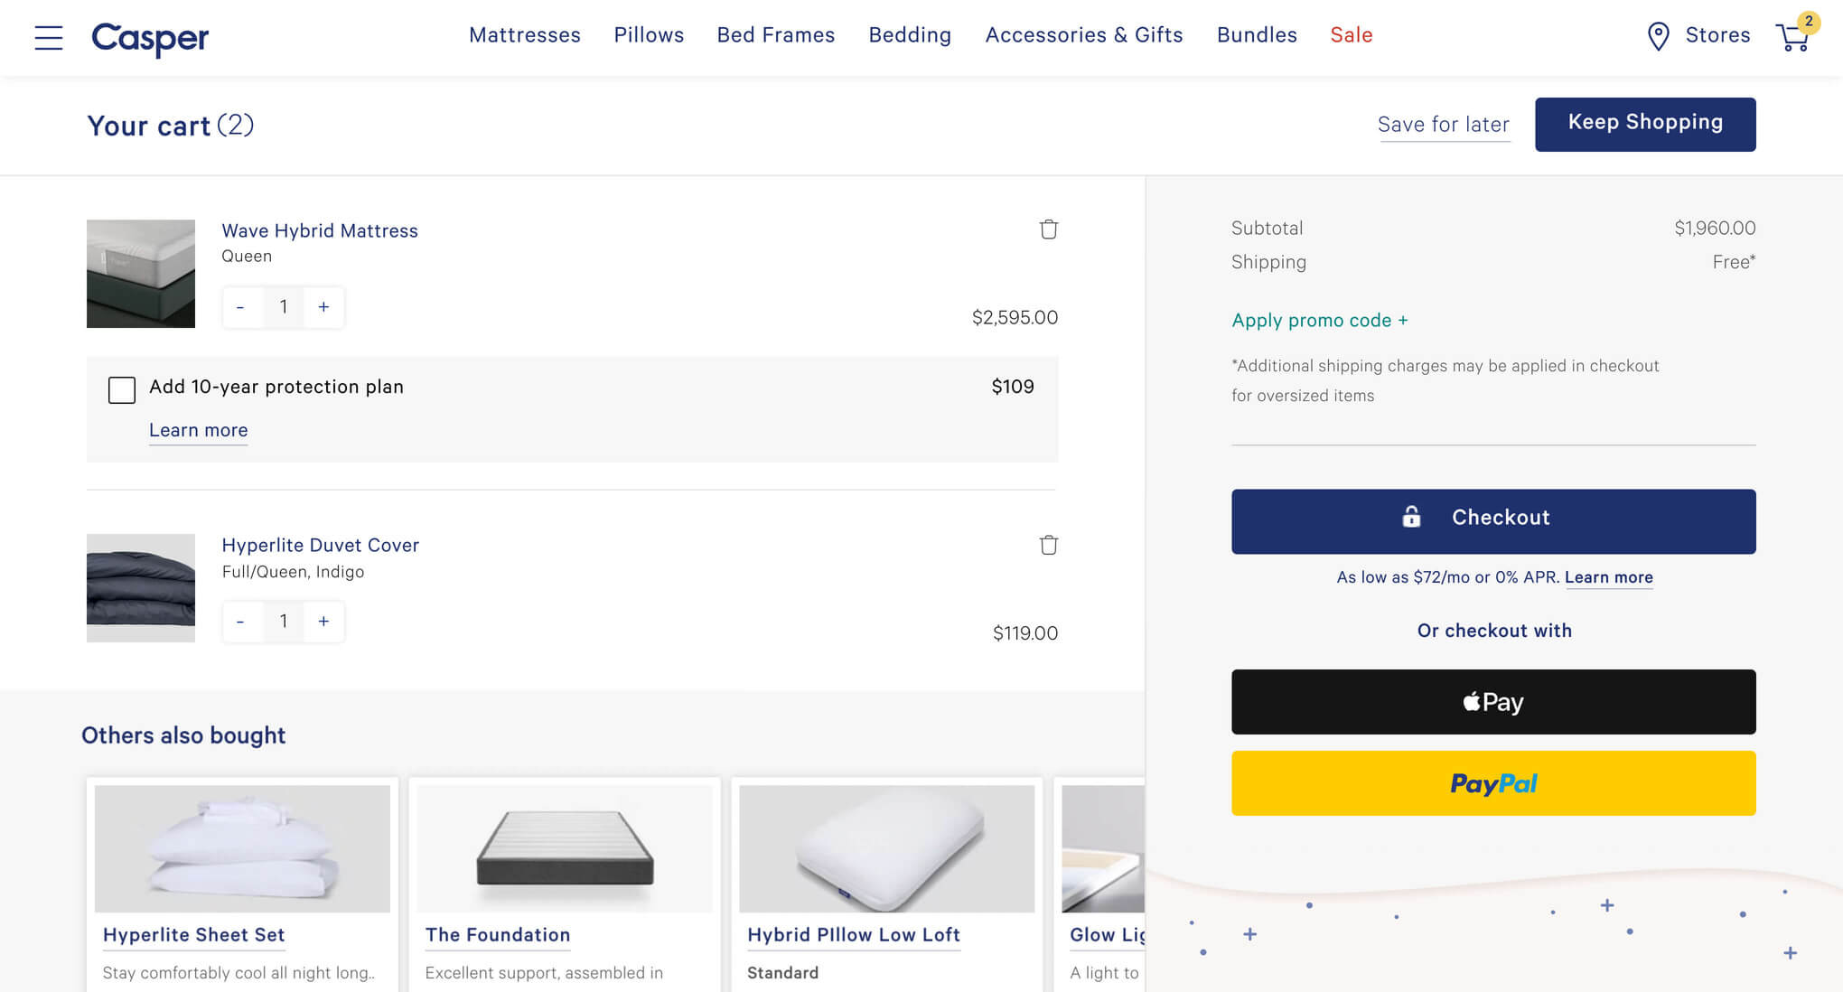Open the hamburger menu icon

(49, 37)
